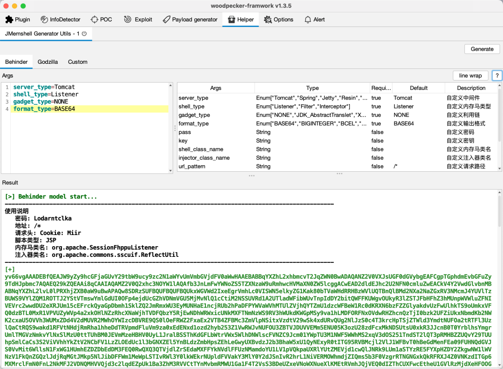Click the shell_type=Listener line in editor
The image size is (503, 369).
46,94
